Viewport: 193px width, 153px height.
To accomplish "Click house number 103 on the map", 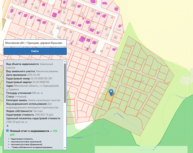I will [x=101, y=51].
